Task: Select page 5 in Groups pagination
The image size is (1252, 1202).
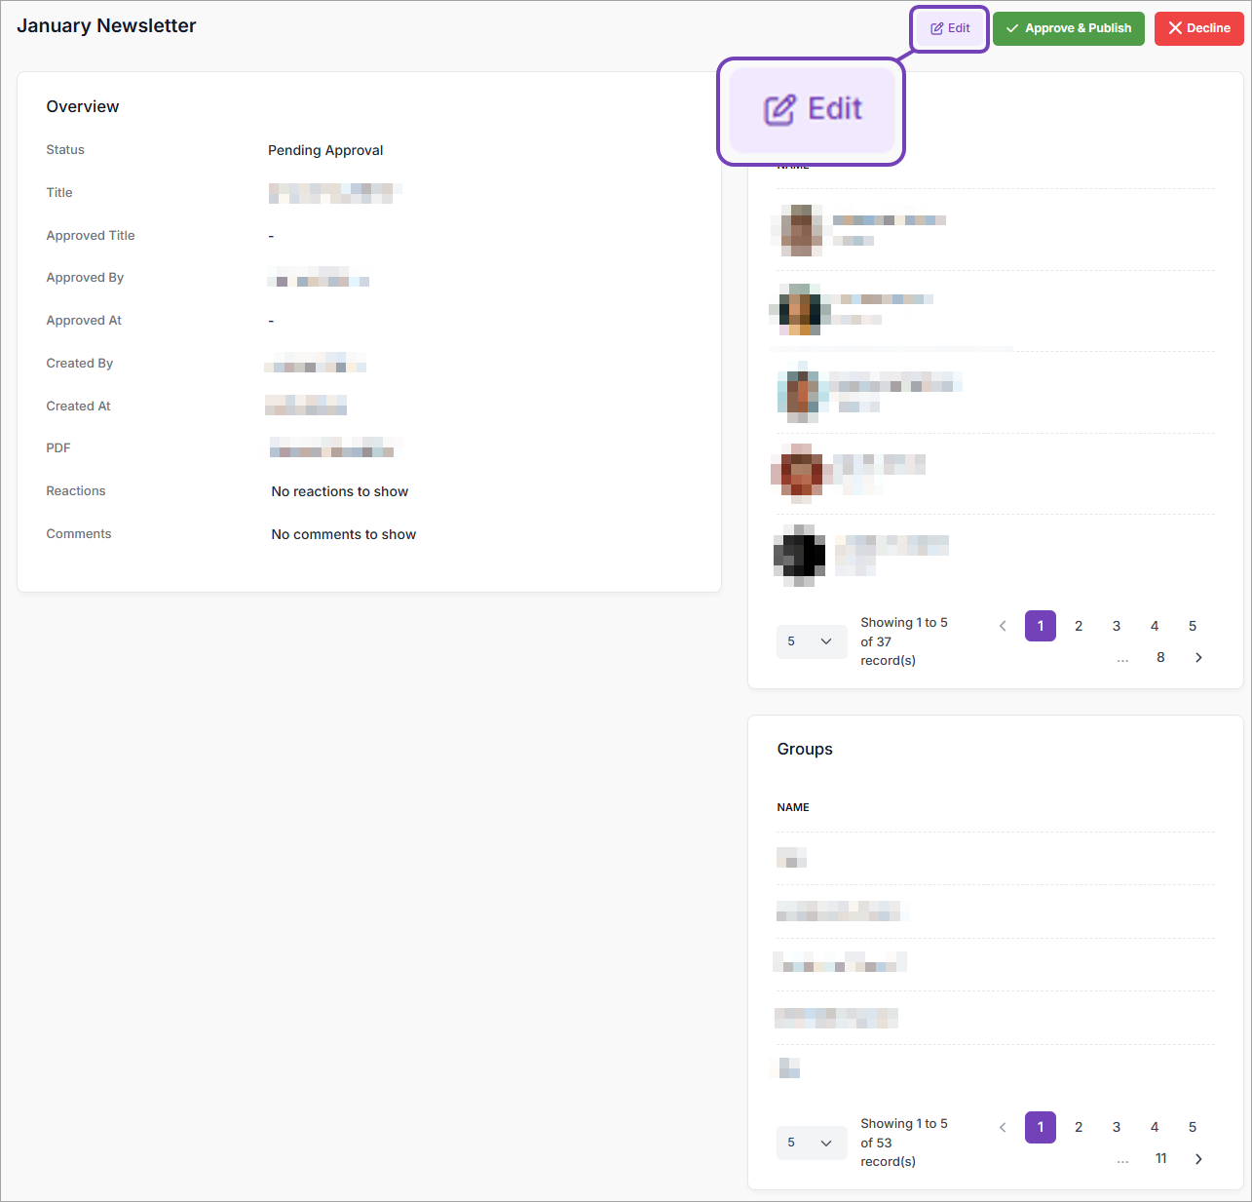Action: (1193, 1127)
